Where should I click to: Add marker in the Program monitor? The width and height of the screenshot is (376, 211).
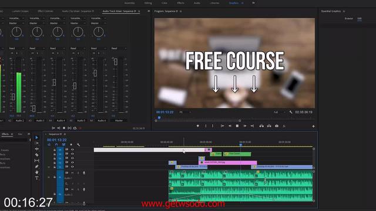click(197, 126)
